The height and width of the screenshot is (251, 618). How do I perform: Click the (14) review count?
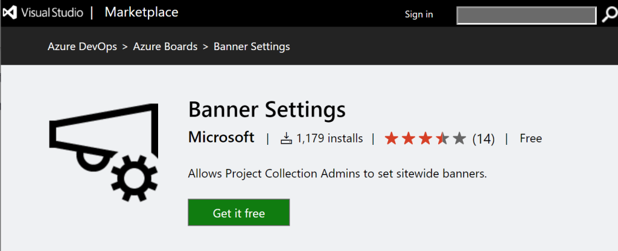483,139
